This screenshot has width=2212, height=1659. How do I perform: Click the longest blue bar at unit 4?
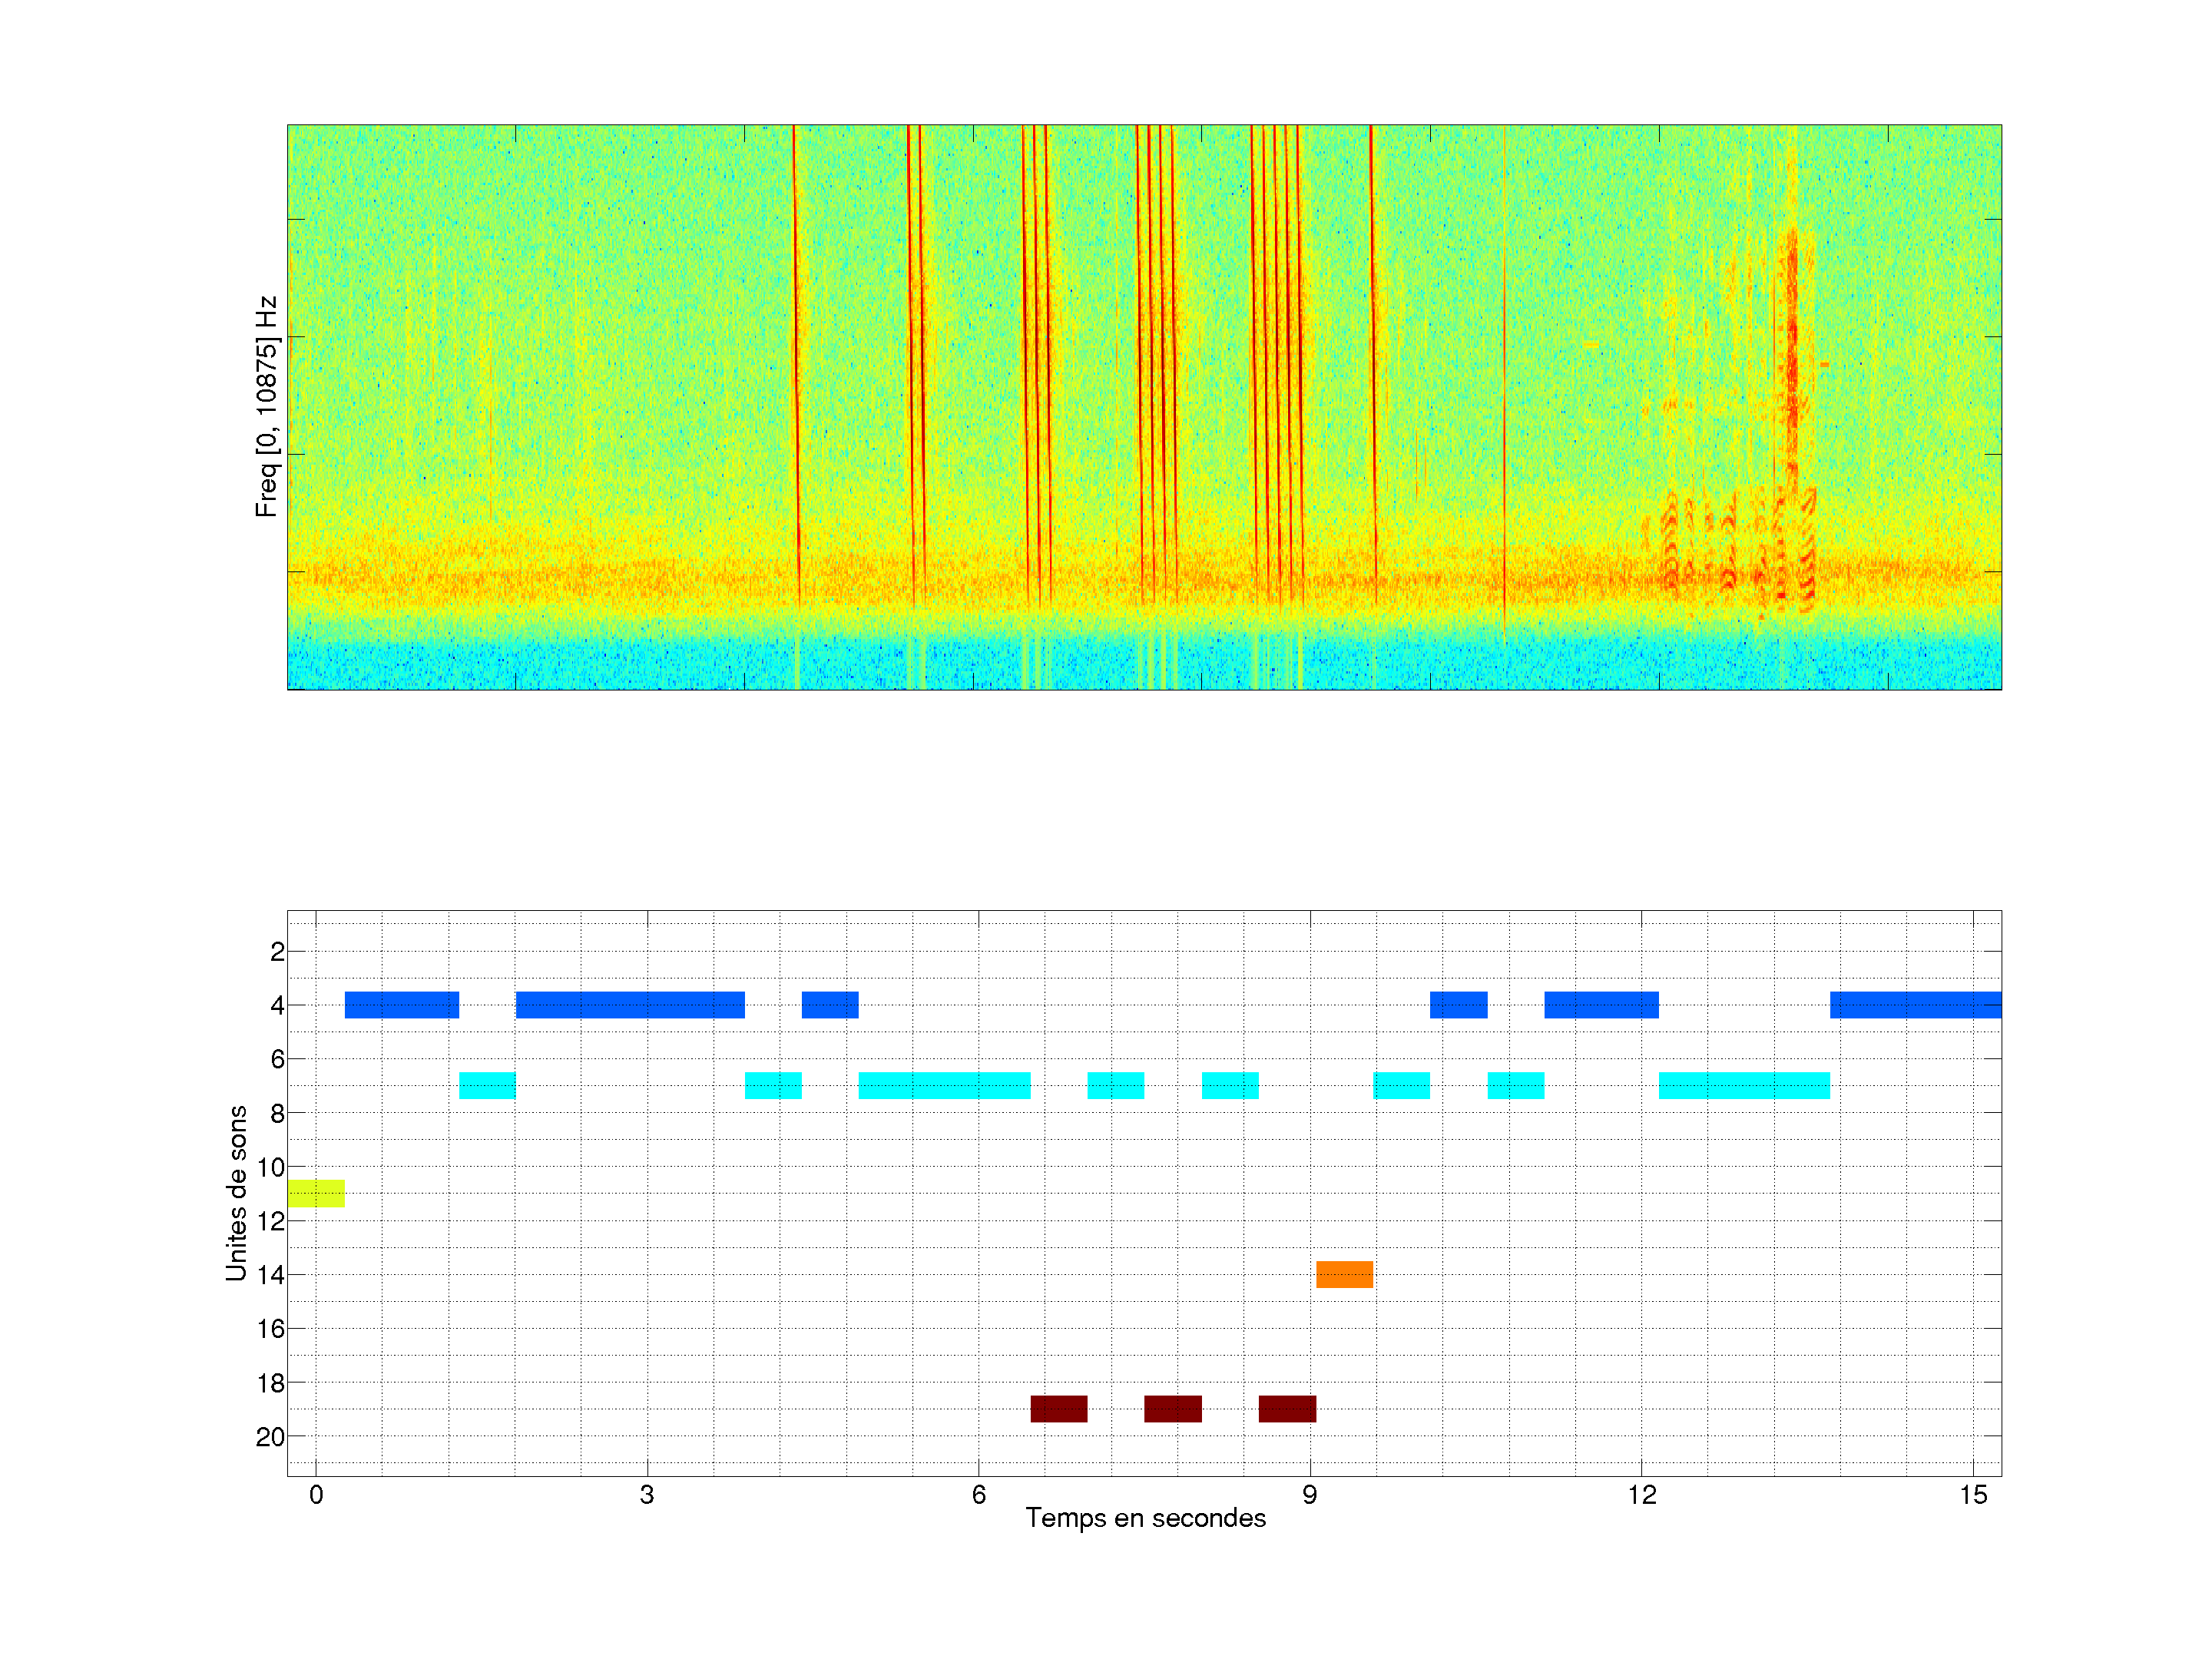pos(630,1004)
